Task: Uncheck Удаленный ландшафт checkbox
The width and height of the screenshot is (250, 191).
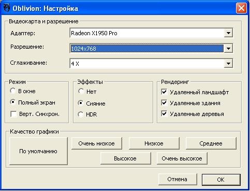Action: (x=164, y=92)
